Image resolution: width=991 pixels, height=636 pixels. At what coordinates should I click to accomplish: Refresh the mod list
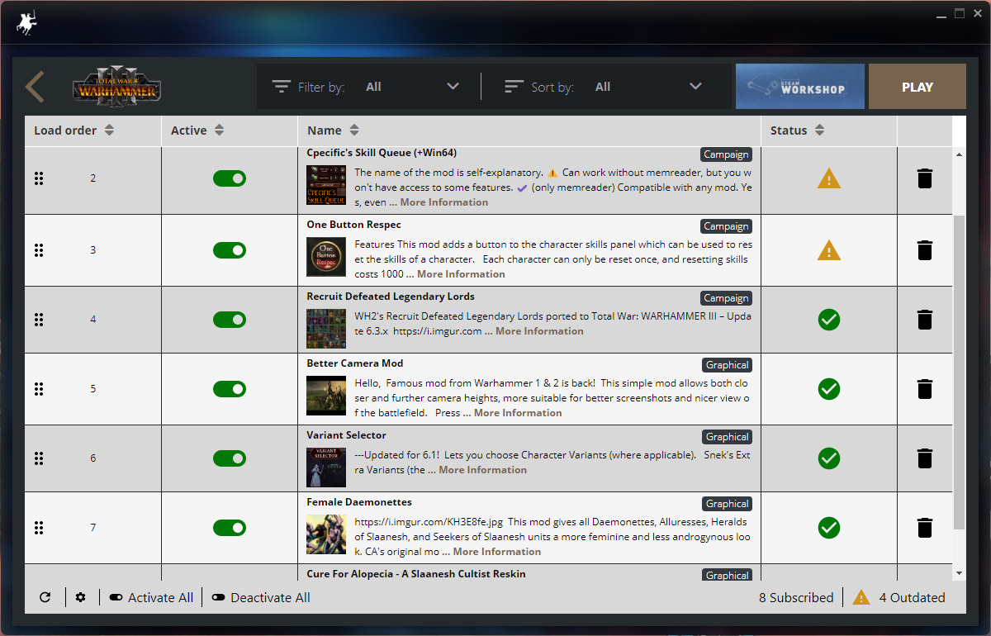click(x=45, y=597)
